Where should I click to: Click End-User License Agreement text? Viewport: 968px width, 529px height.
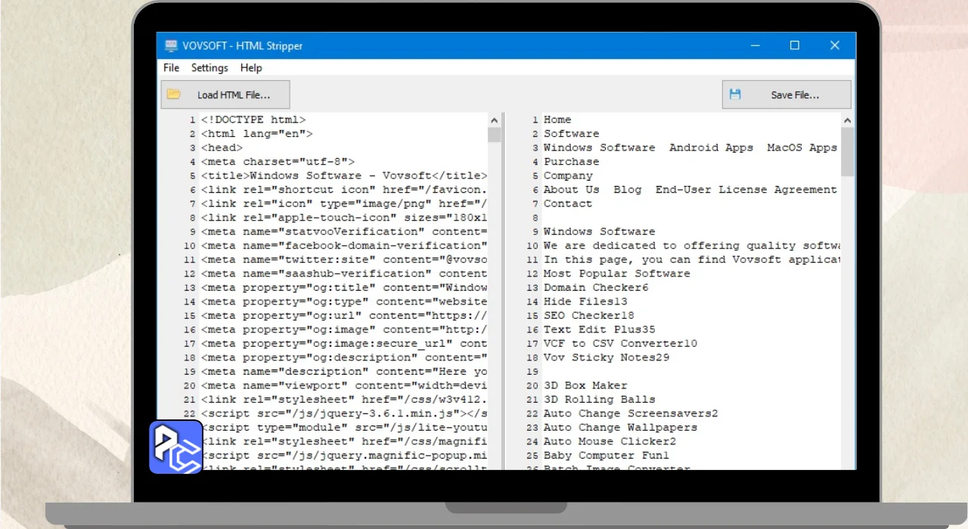click(x=746, y=190)
